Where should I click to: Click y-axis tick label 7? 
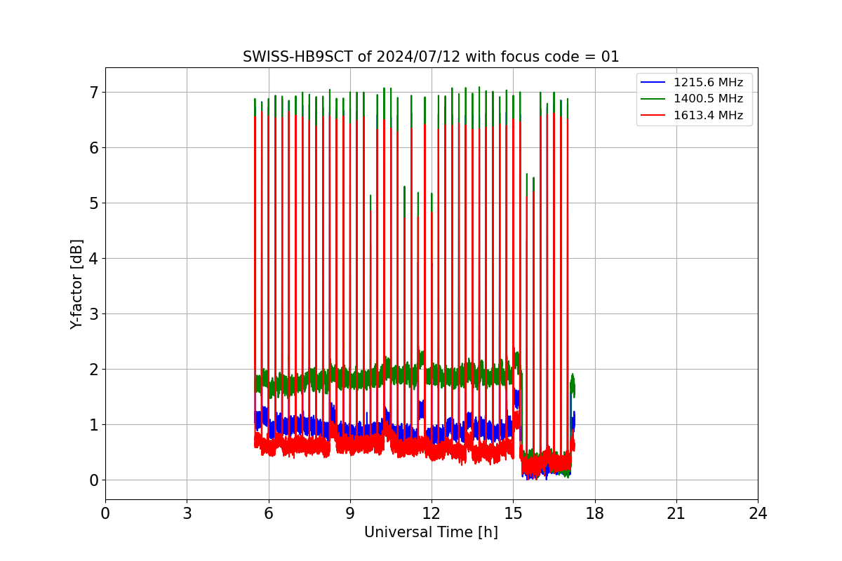point(93,93)
